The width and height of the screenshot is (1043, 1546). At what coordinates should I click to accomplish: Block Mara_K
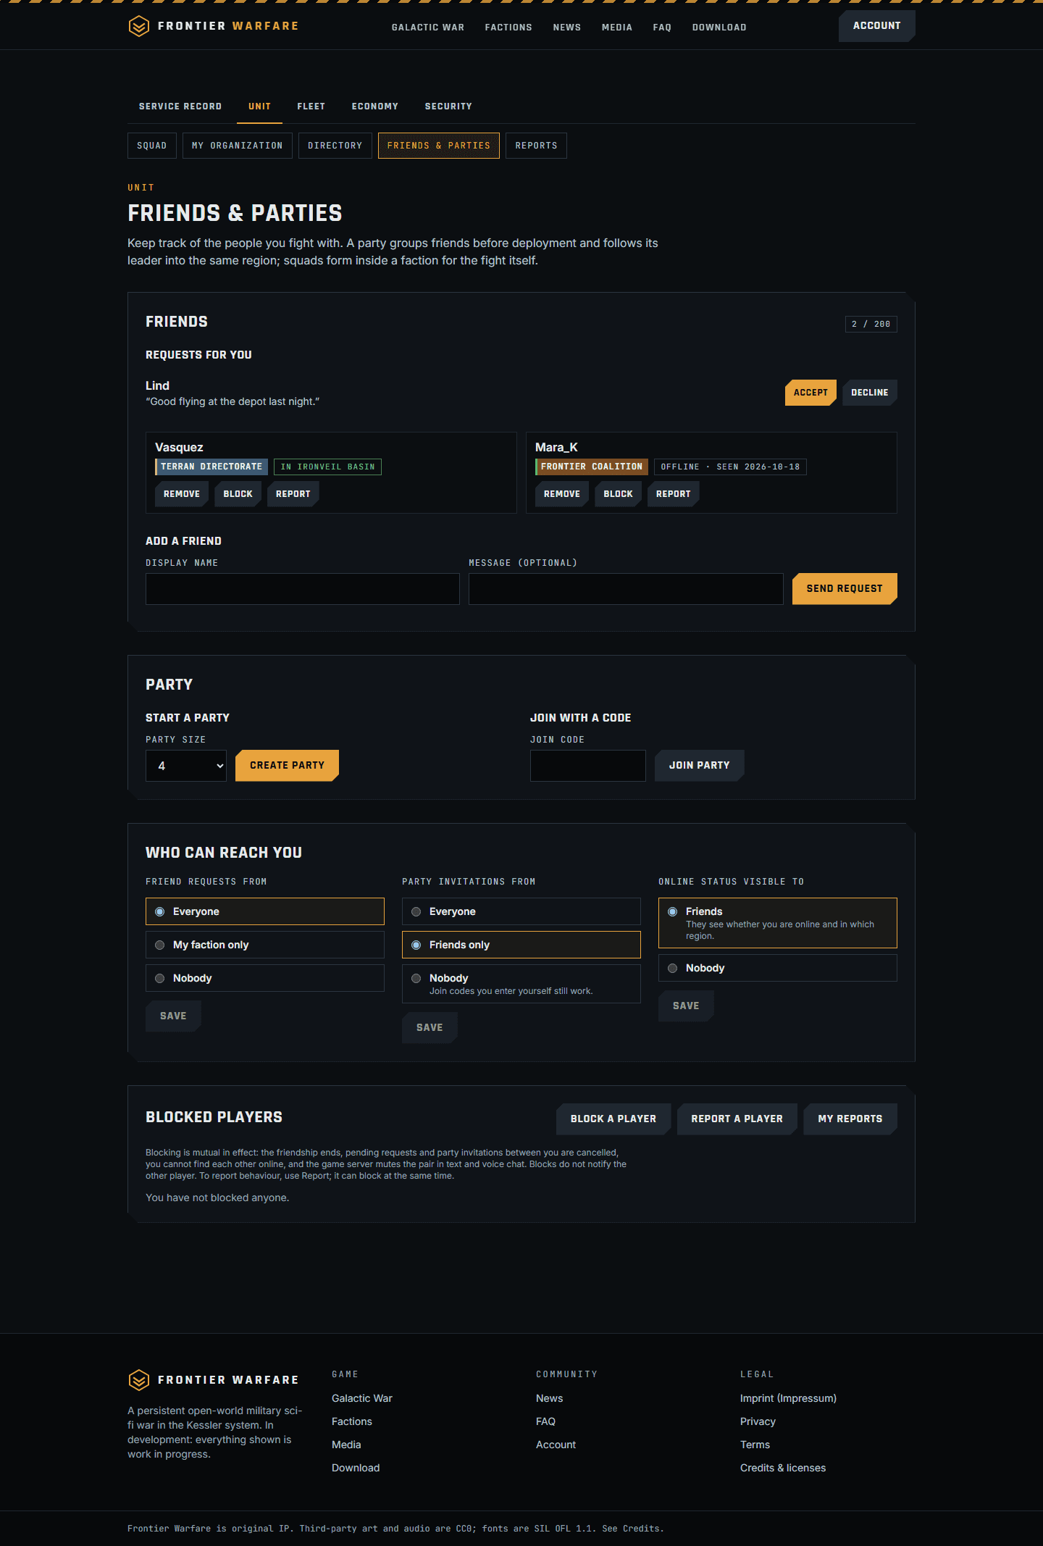[619, 494]
